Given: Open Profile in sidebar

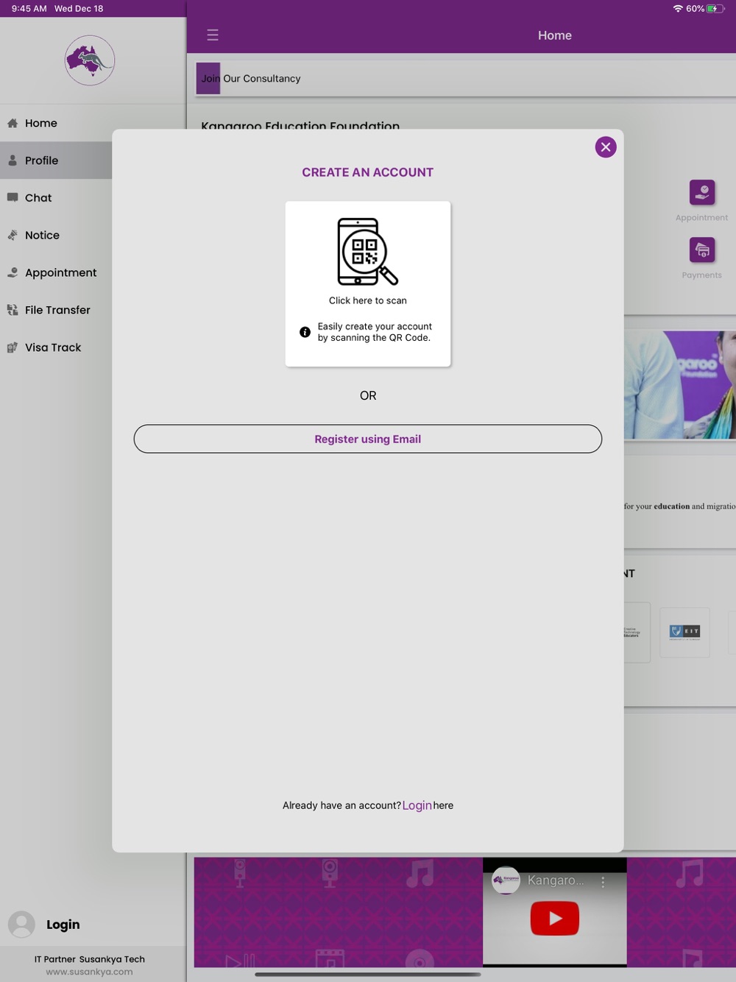Looking at the screenshot, I should tap(56, 160).
